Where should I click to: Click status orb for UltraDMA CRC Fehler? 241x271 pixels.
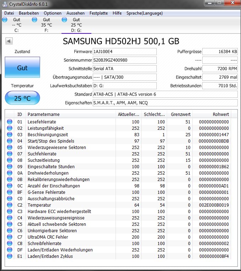tap(10, 237)
